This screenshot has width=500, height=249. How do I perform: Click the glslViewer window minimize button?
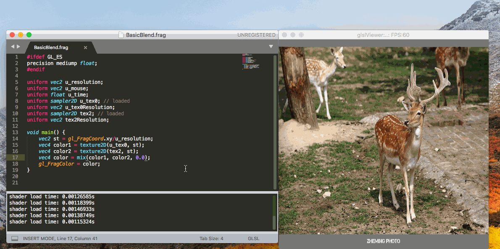pyautogui.click(x=293, y=35)
